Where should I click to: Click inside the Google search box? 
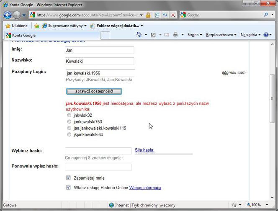pos(224,15)
